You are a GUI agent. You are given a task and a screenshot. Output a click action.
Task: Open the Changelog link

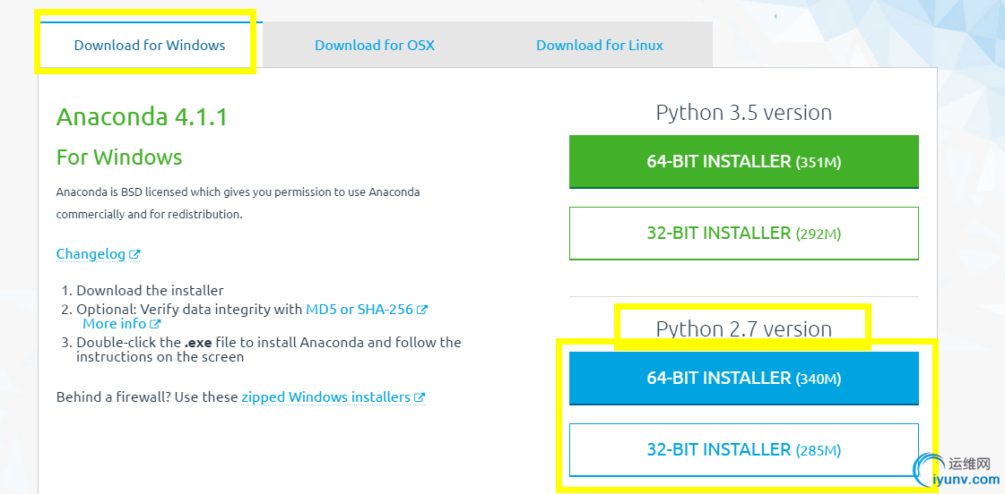(x=91, y=254)
